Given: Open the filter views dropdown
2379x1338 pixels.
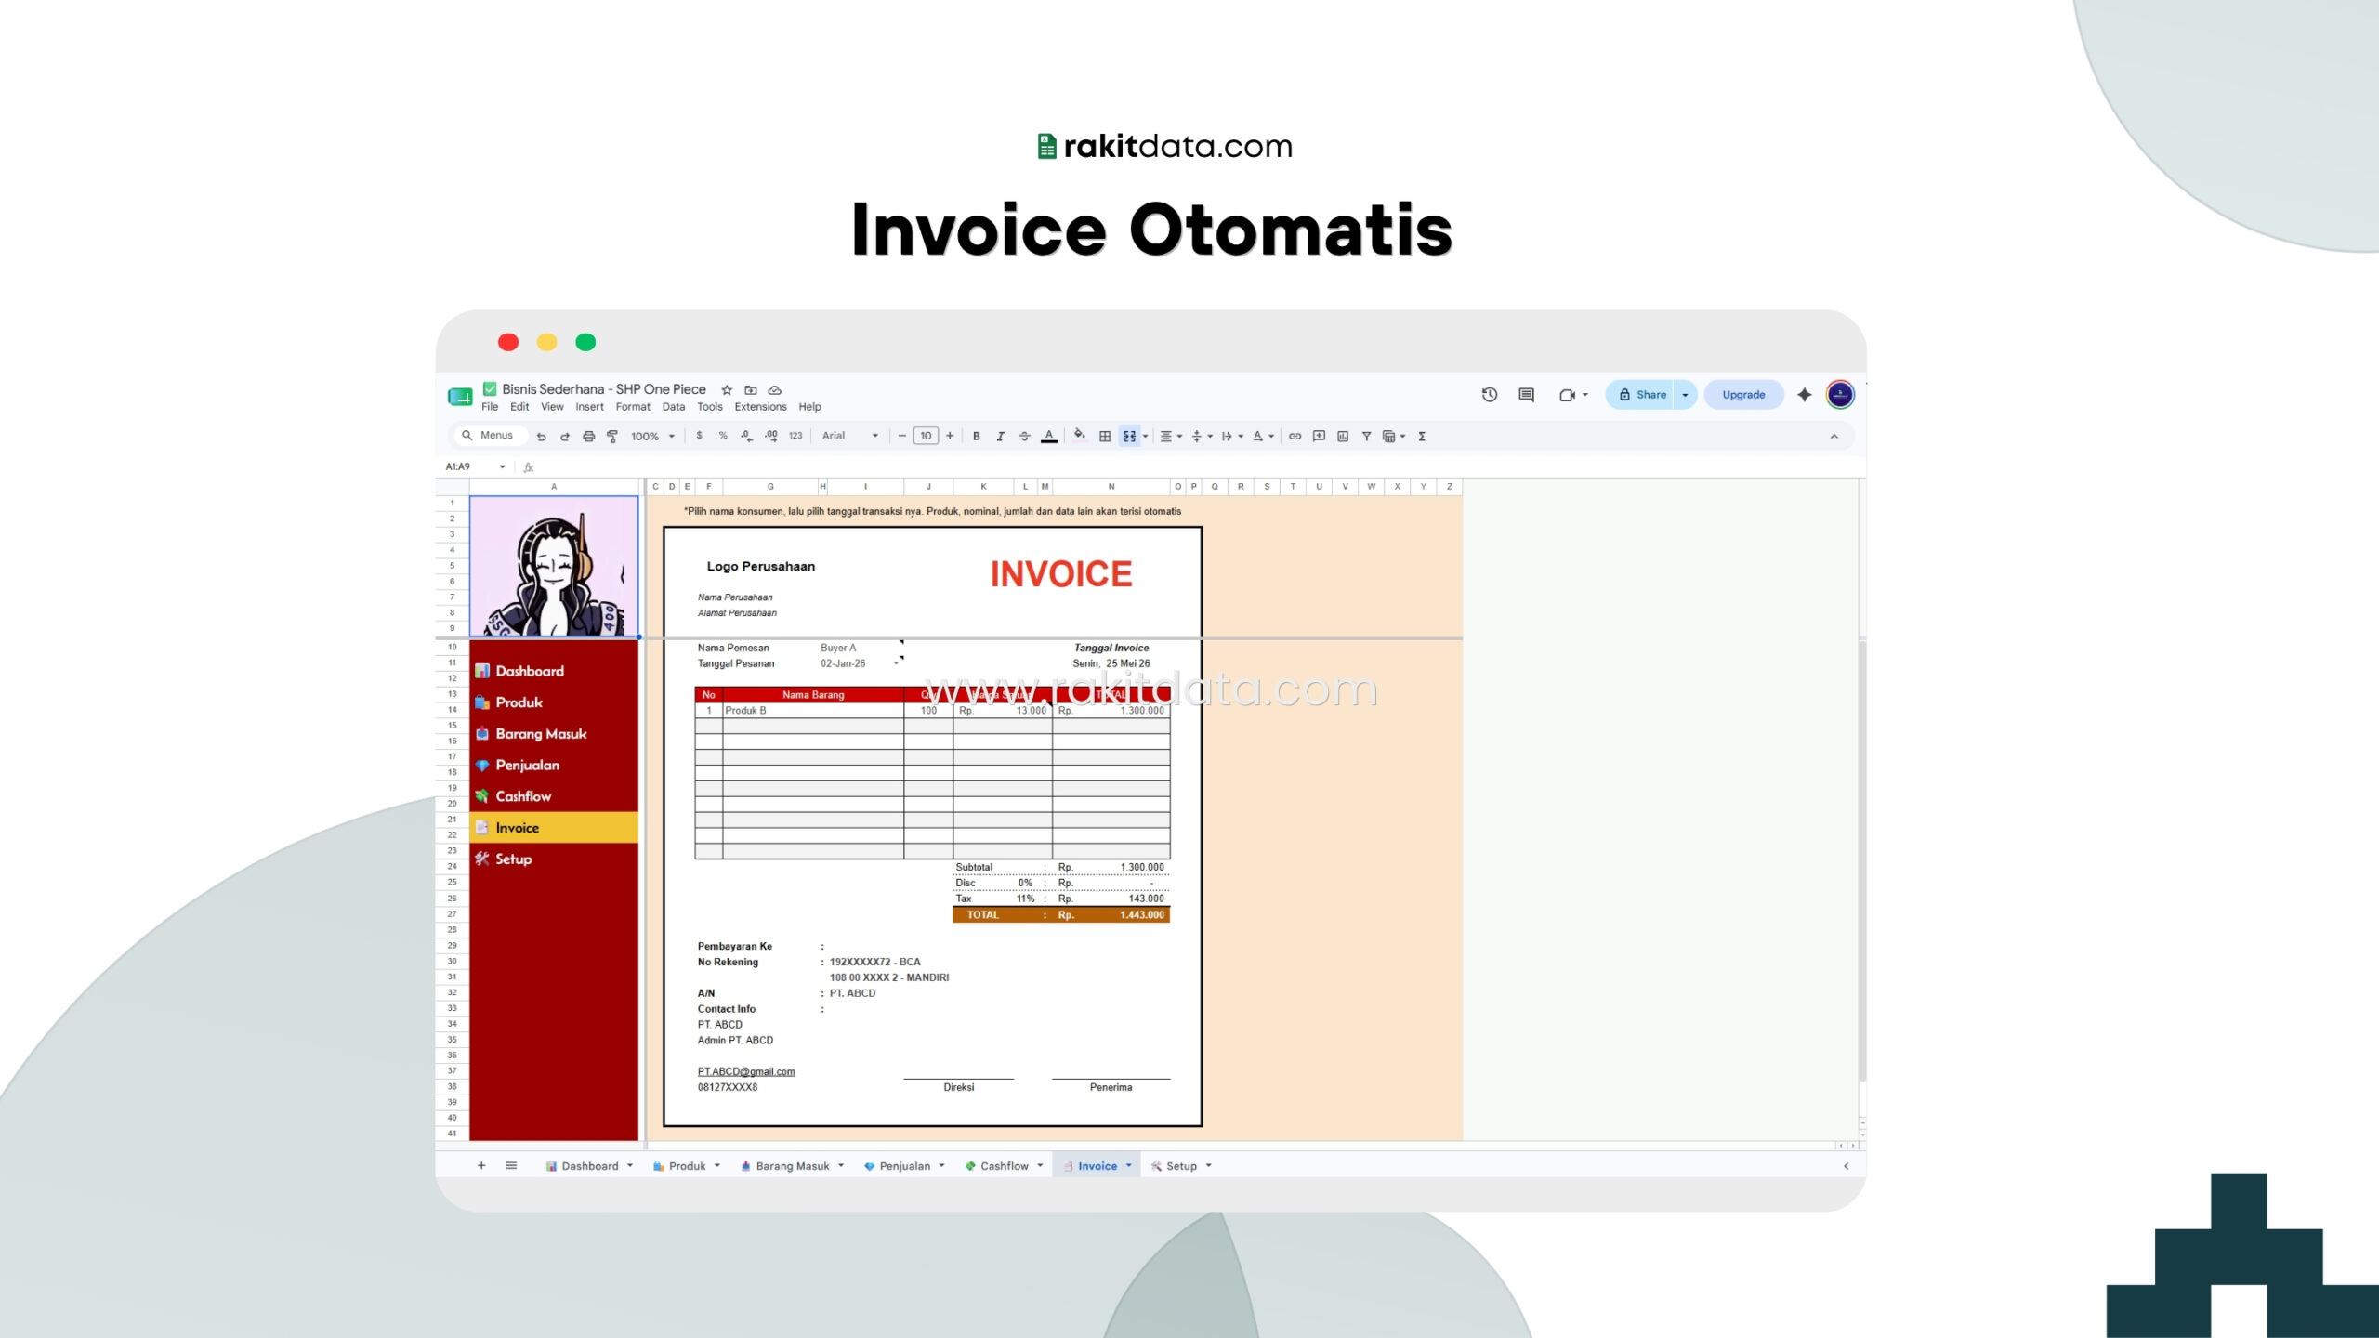Looking at the screenshot, I should point(1394,436).
